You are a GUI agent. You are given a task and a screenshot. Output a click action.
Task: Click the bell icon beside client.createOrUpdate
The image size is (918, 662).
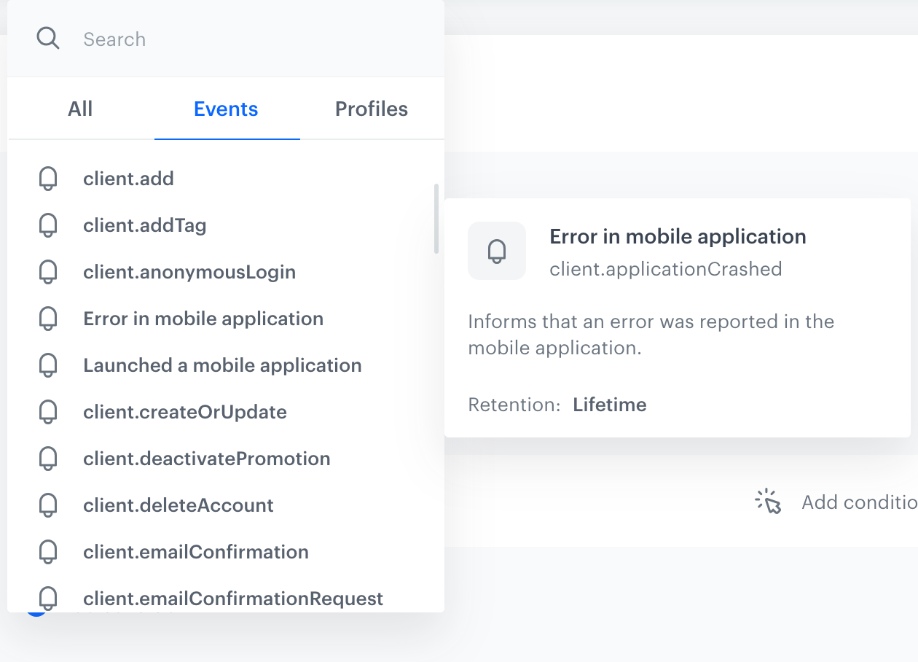(x=48, y=412)
